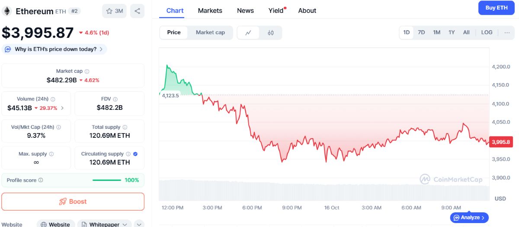
Task: Open Volume (24h) info icon
Action: (x=53, y=99)
